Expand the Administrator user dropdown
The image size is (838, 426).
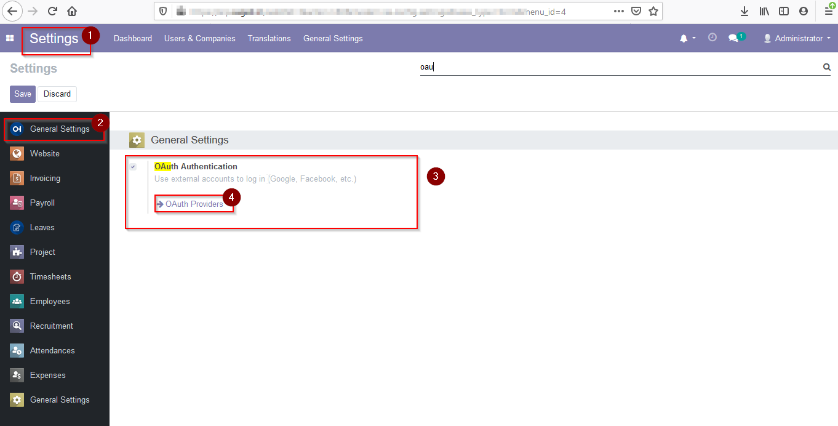(797, 38)
